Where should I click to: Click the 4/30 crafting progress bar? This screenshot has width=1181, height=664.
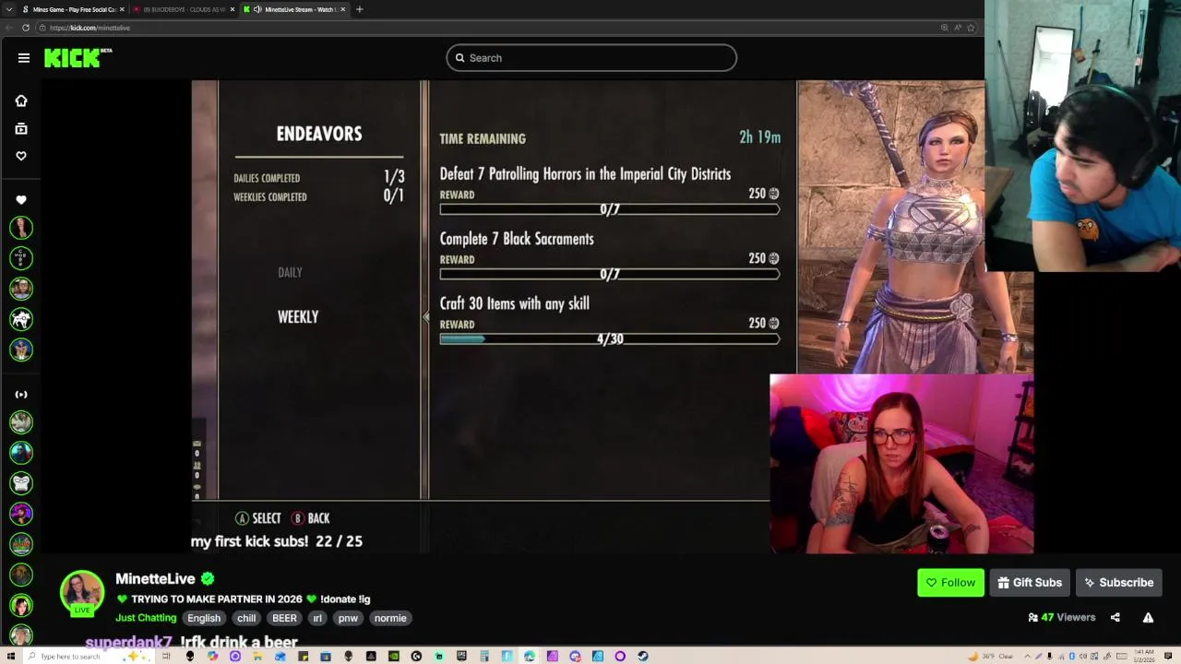[x=610, y=338]
